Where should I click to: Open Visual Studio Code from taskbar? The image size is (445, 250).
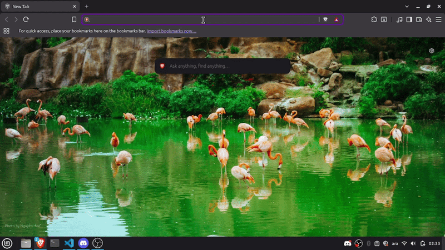pyautogui.click(x=69, y=243)
